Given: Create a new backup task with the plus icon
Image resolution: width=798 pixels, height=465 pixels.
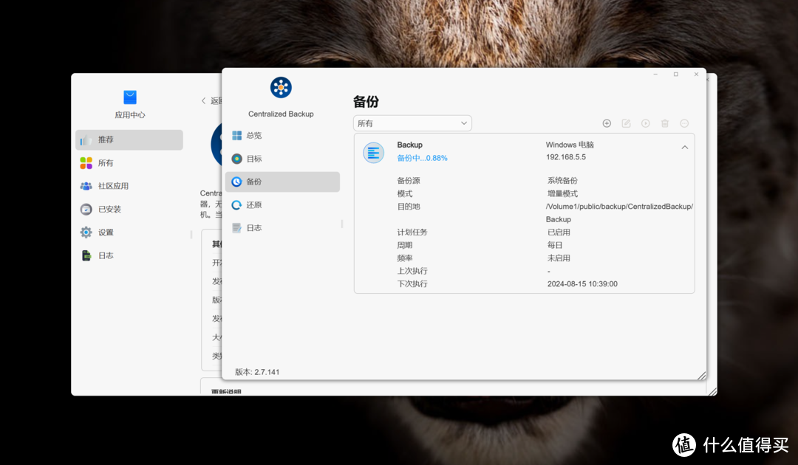Looking at the screenshot, I should tap(607, 123).
